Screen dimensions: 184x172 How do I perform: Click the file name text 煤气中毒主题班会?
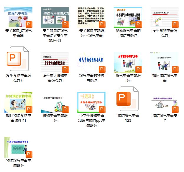[x=128, y=78]
